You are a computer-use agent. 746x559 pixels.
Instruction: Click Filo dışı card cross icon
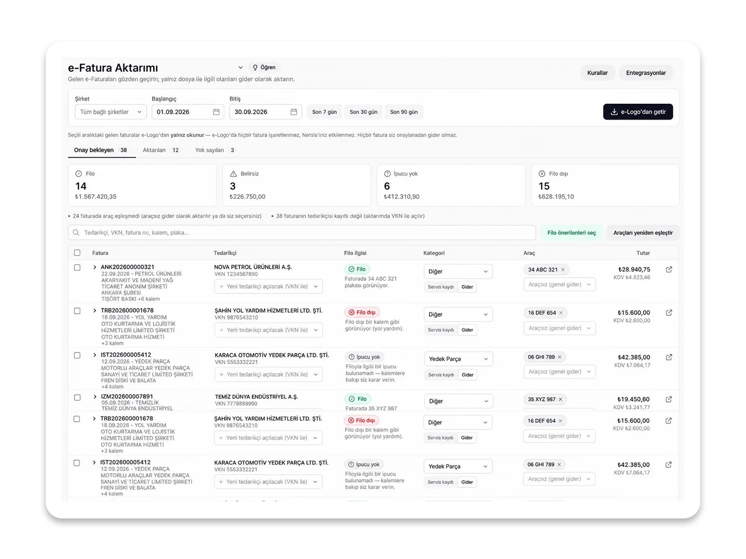point(542,174)
